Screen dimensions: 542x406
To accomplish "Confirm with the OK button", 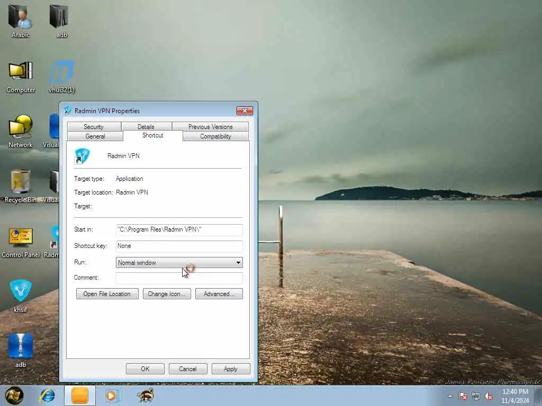I will click(x=145, y=368).
